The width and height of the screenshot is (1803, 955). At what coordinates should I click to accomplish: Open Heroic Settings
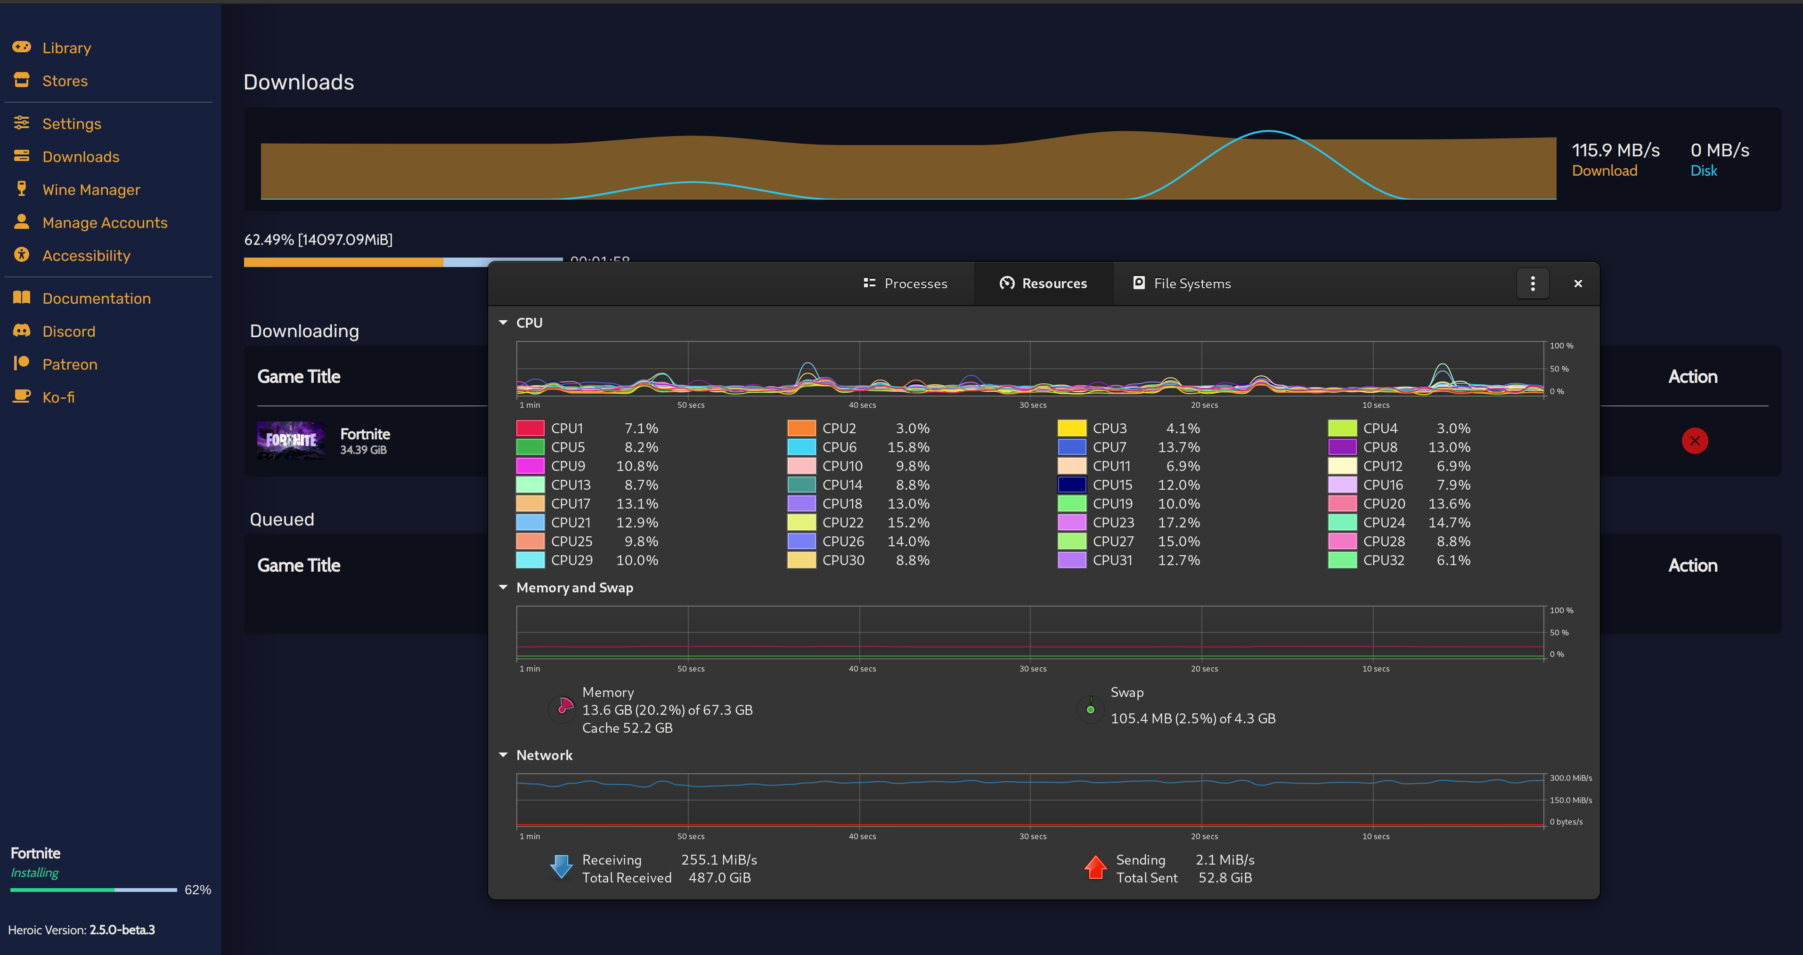point(72,123)
